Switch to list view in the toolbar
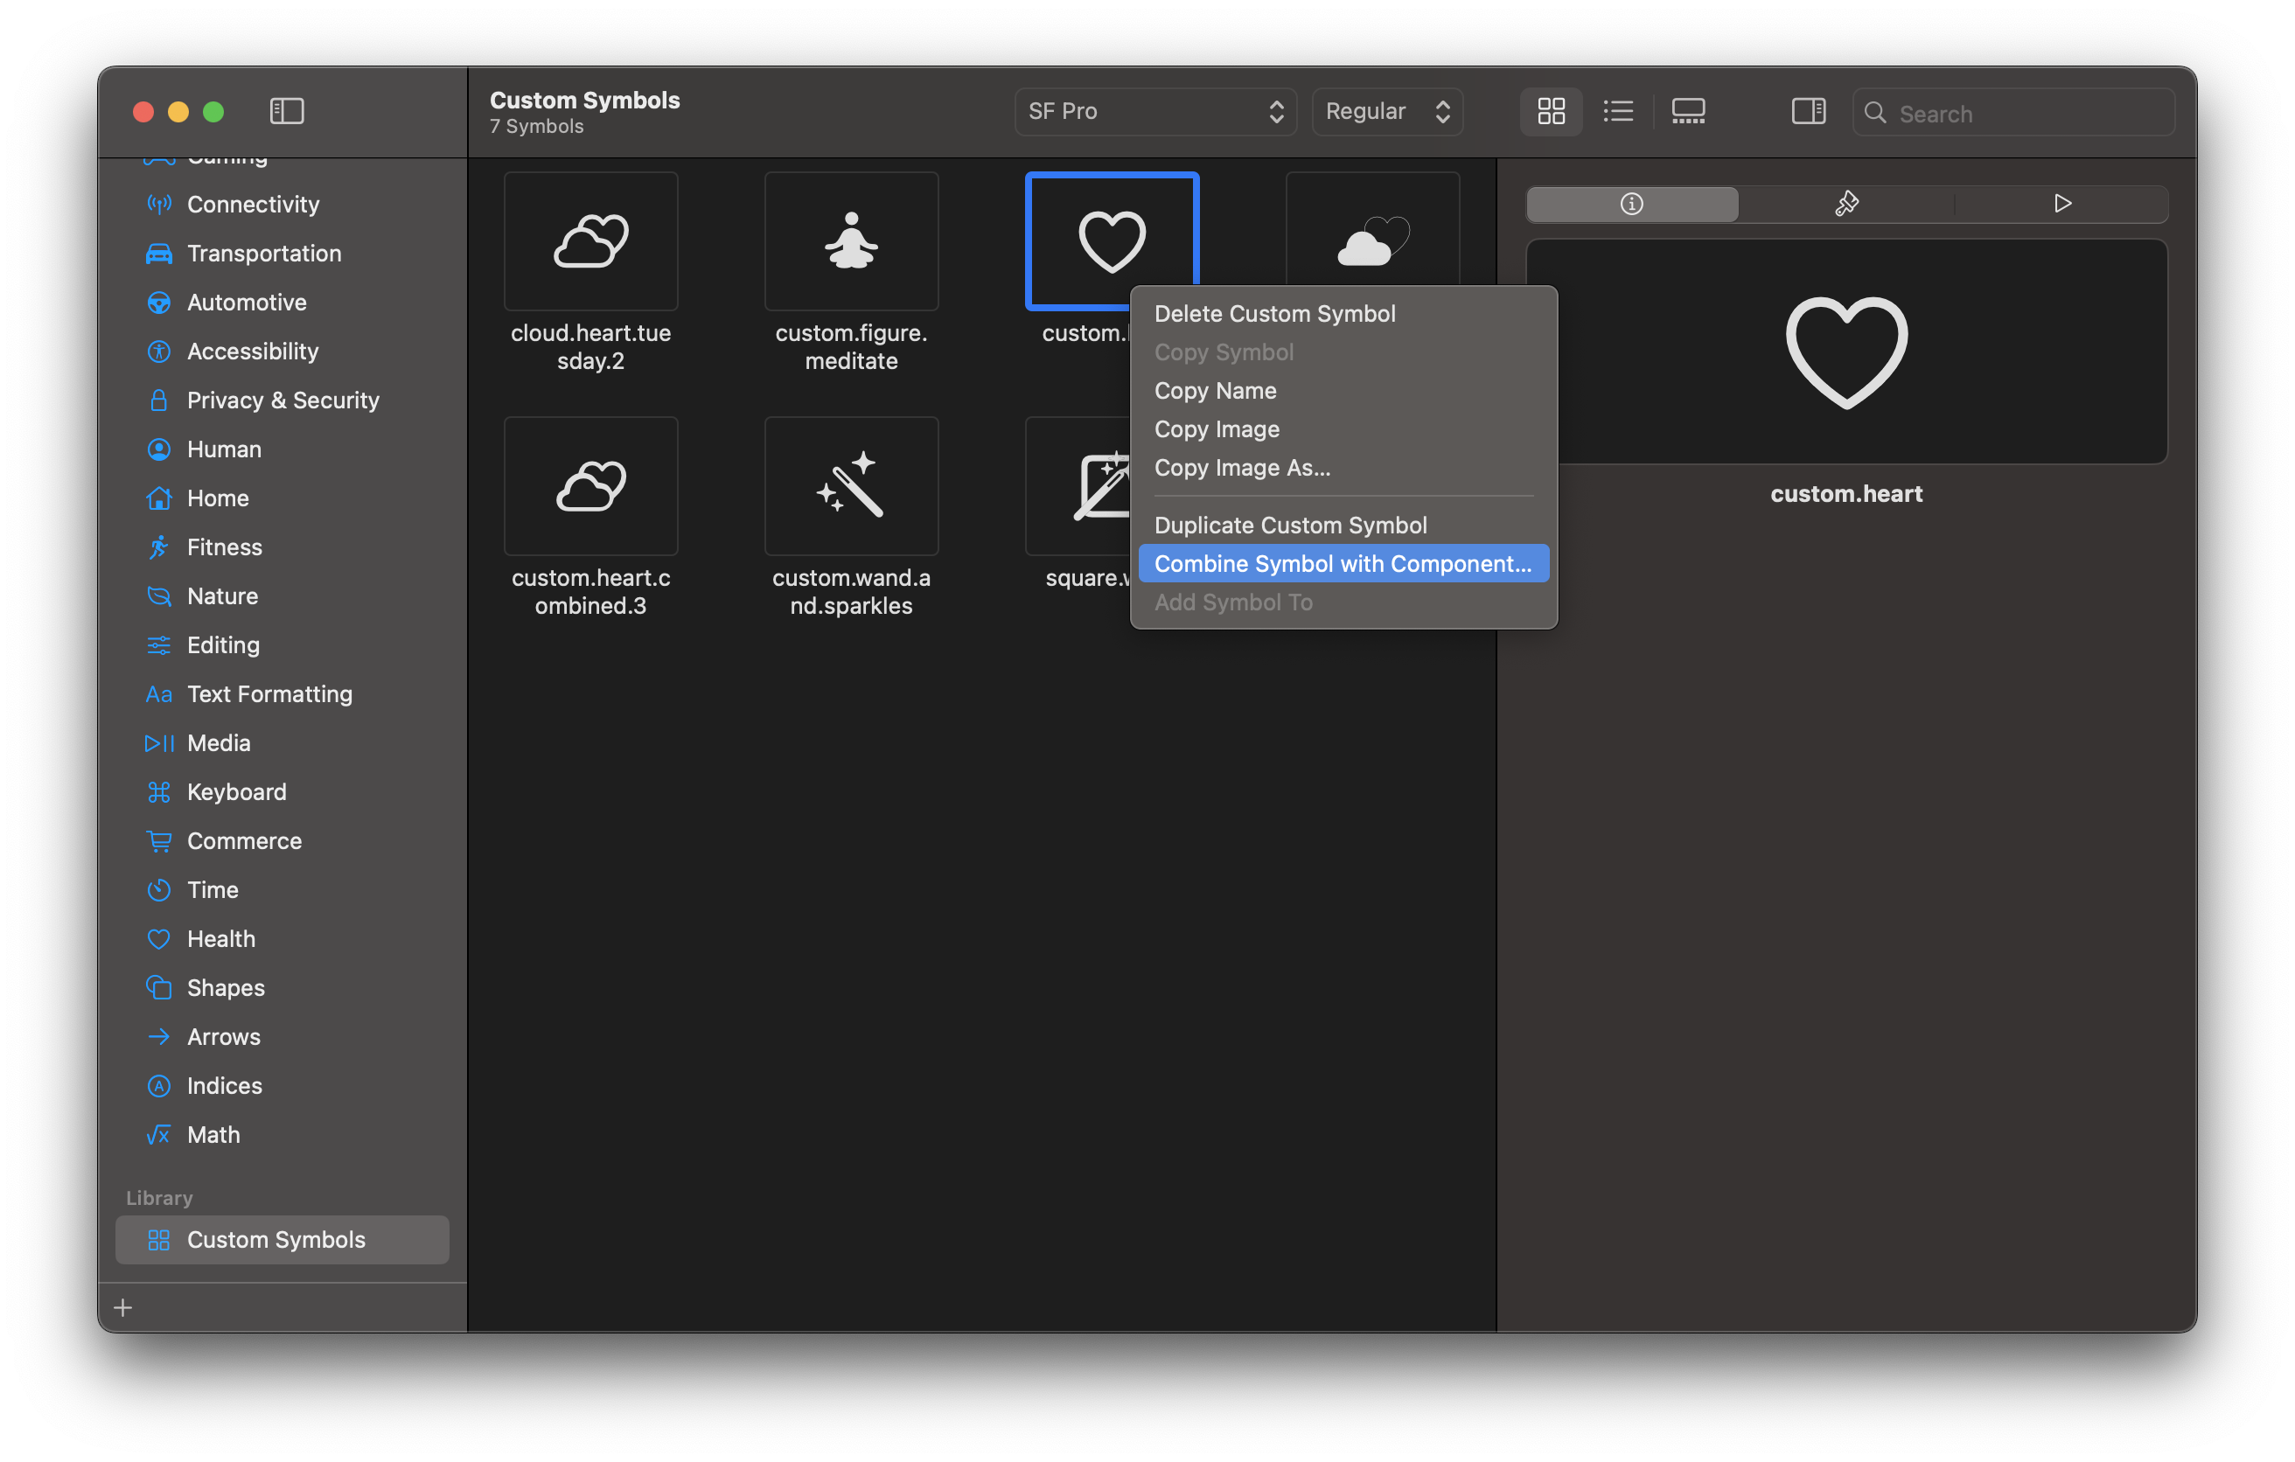 [1617, 112]
